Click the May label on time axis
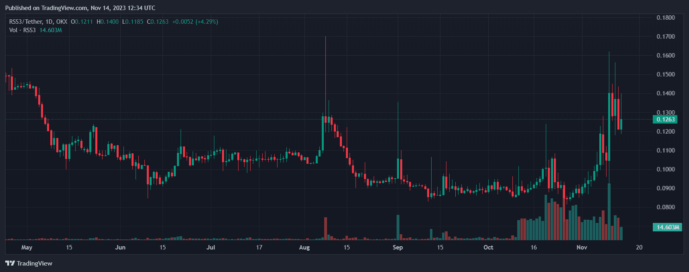This screenshot has width=689, height=272. click(x=27, y=247)
